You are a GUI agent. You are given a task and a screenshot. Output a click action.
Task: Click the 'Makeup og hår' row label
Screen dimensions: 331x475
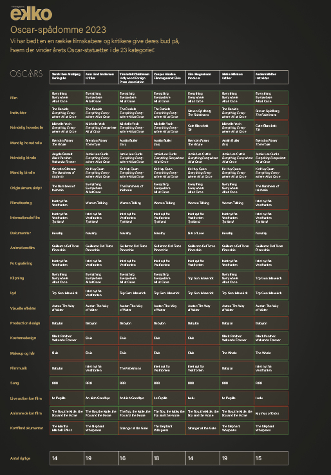click(21, 353)
